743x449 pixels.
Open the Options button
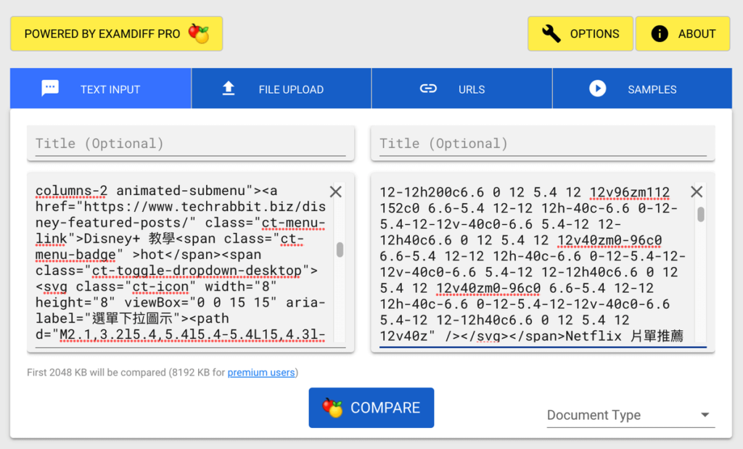(580, 33)
